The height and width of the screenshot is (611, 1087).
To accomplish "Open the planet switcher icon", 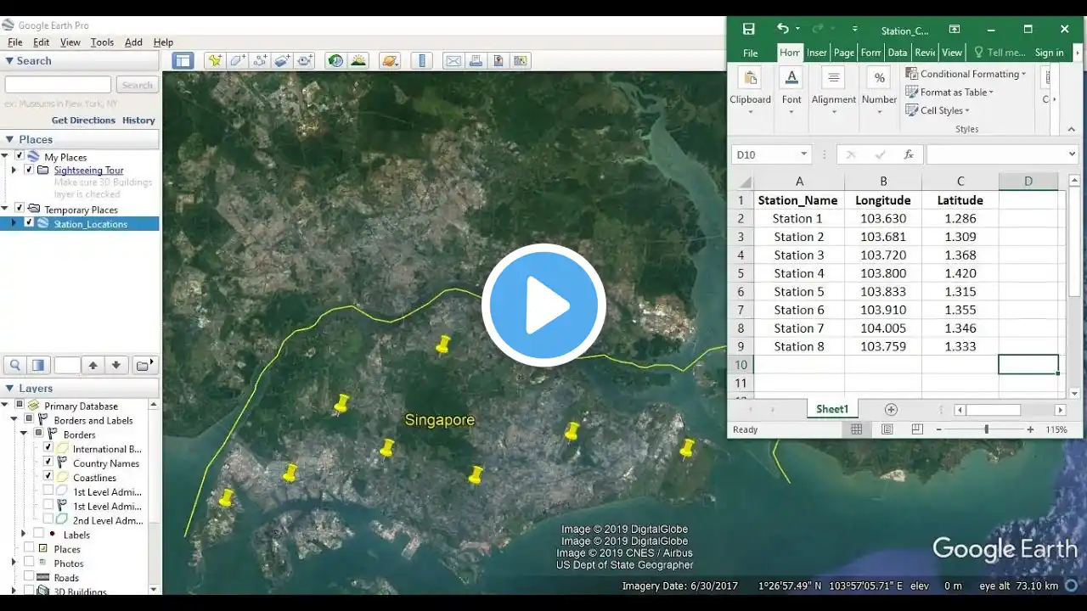I will point(390,60).
